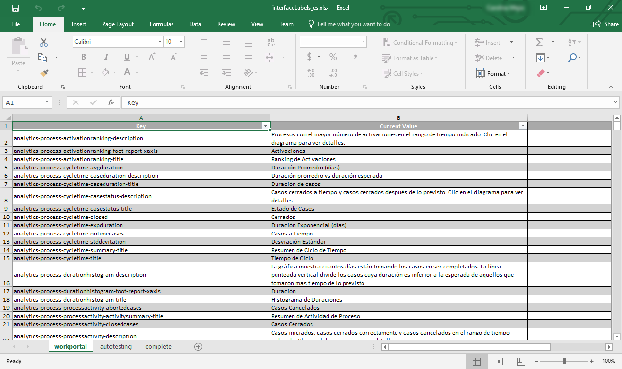Click the Increase Decimal icon
The image size is (622, 369).
click(x=311, y=73)
